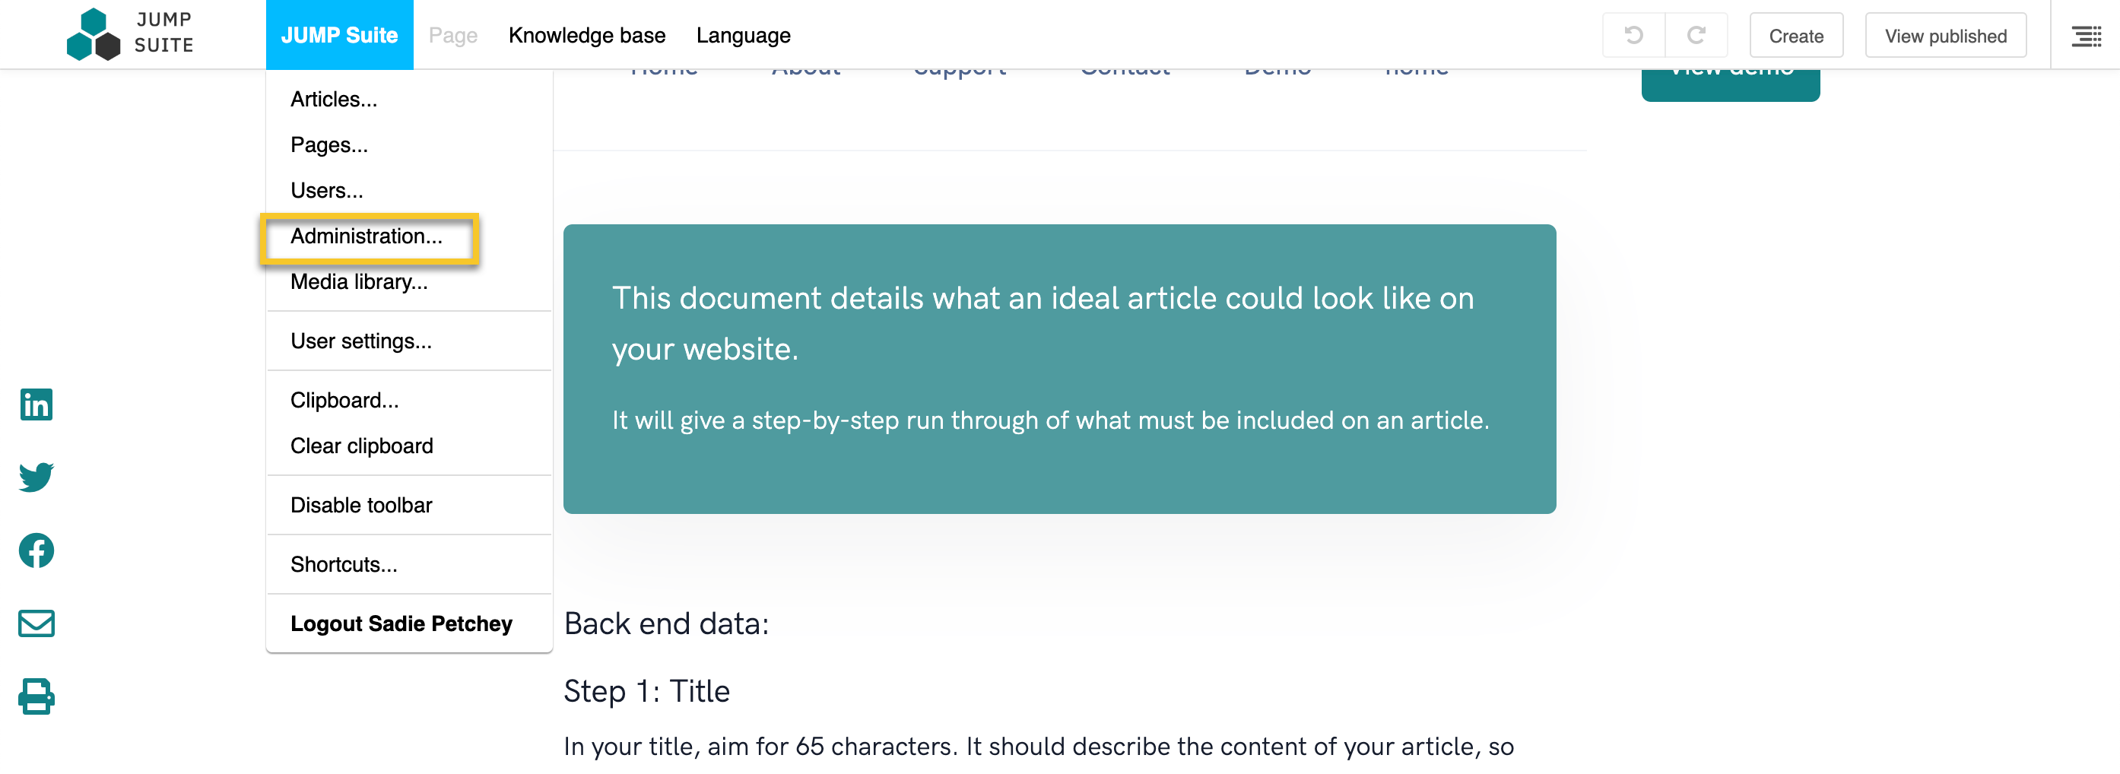Click the teal intro document summary box
This screenshot has width=2120, height=774.
click(x=1059, y=369)
